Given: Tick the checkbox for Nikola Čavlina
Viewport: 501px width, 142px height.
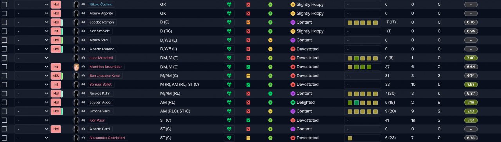Looking at the screenshot, I should click(x=4, y=4).
